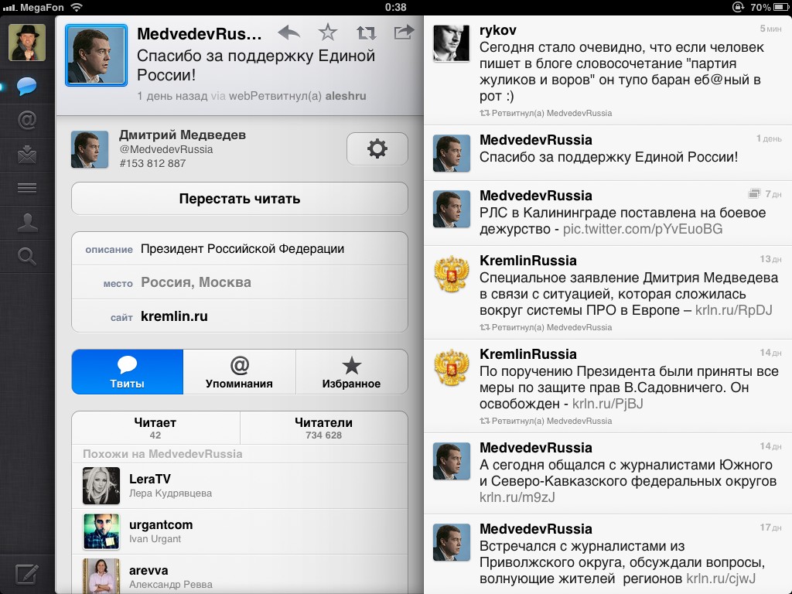Open the kremlin.ru website link
Screen dimensions: 792x594
point(174,316)
